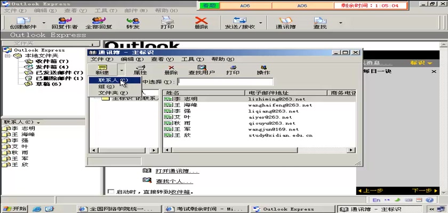Open Identities (标识) dropdown
448x213 pixels.
(x=421, y=63)
